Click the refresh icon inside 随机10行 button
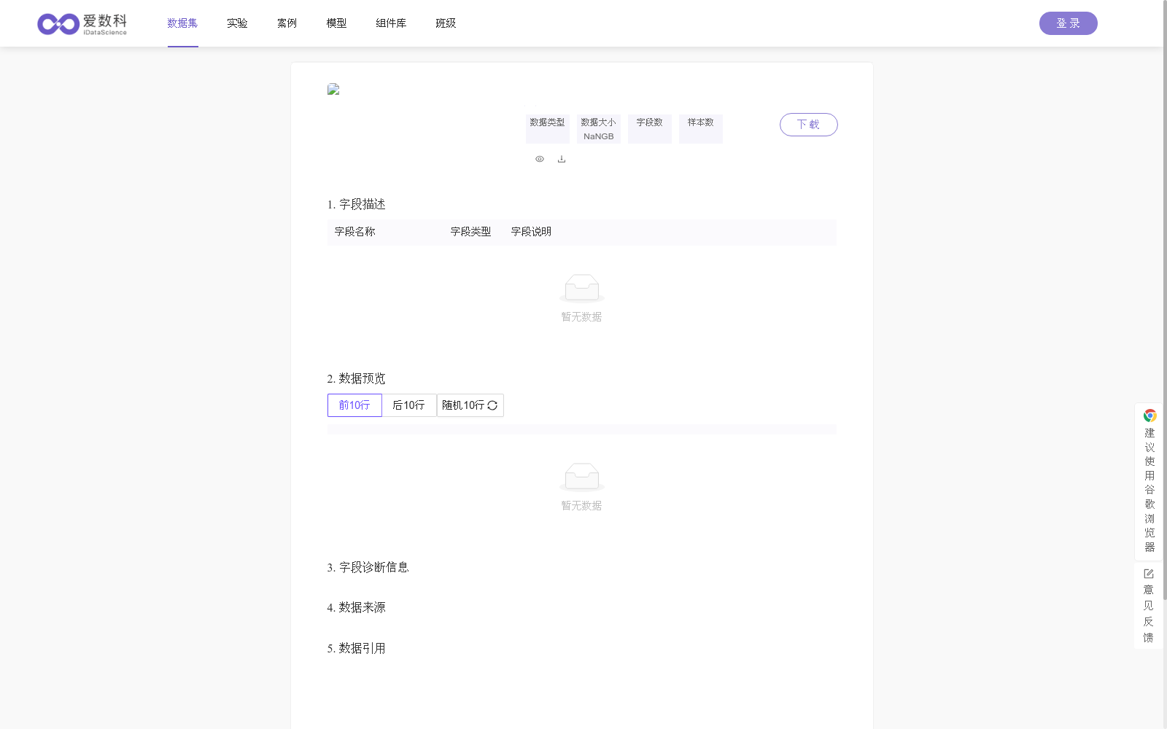Viewport: 1167px width, 729px height. pos(493,405)
